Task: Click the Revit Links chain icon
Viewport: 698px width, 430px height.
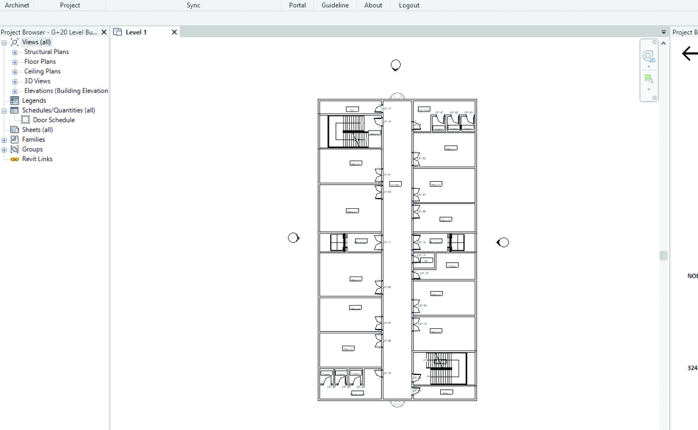Action: (15, 159)
